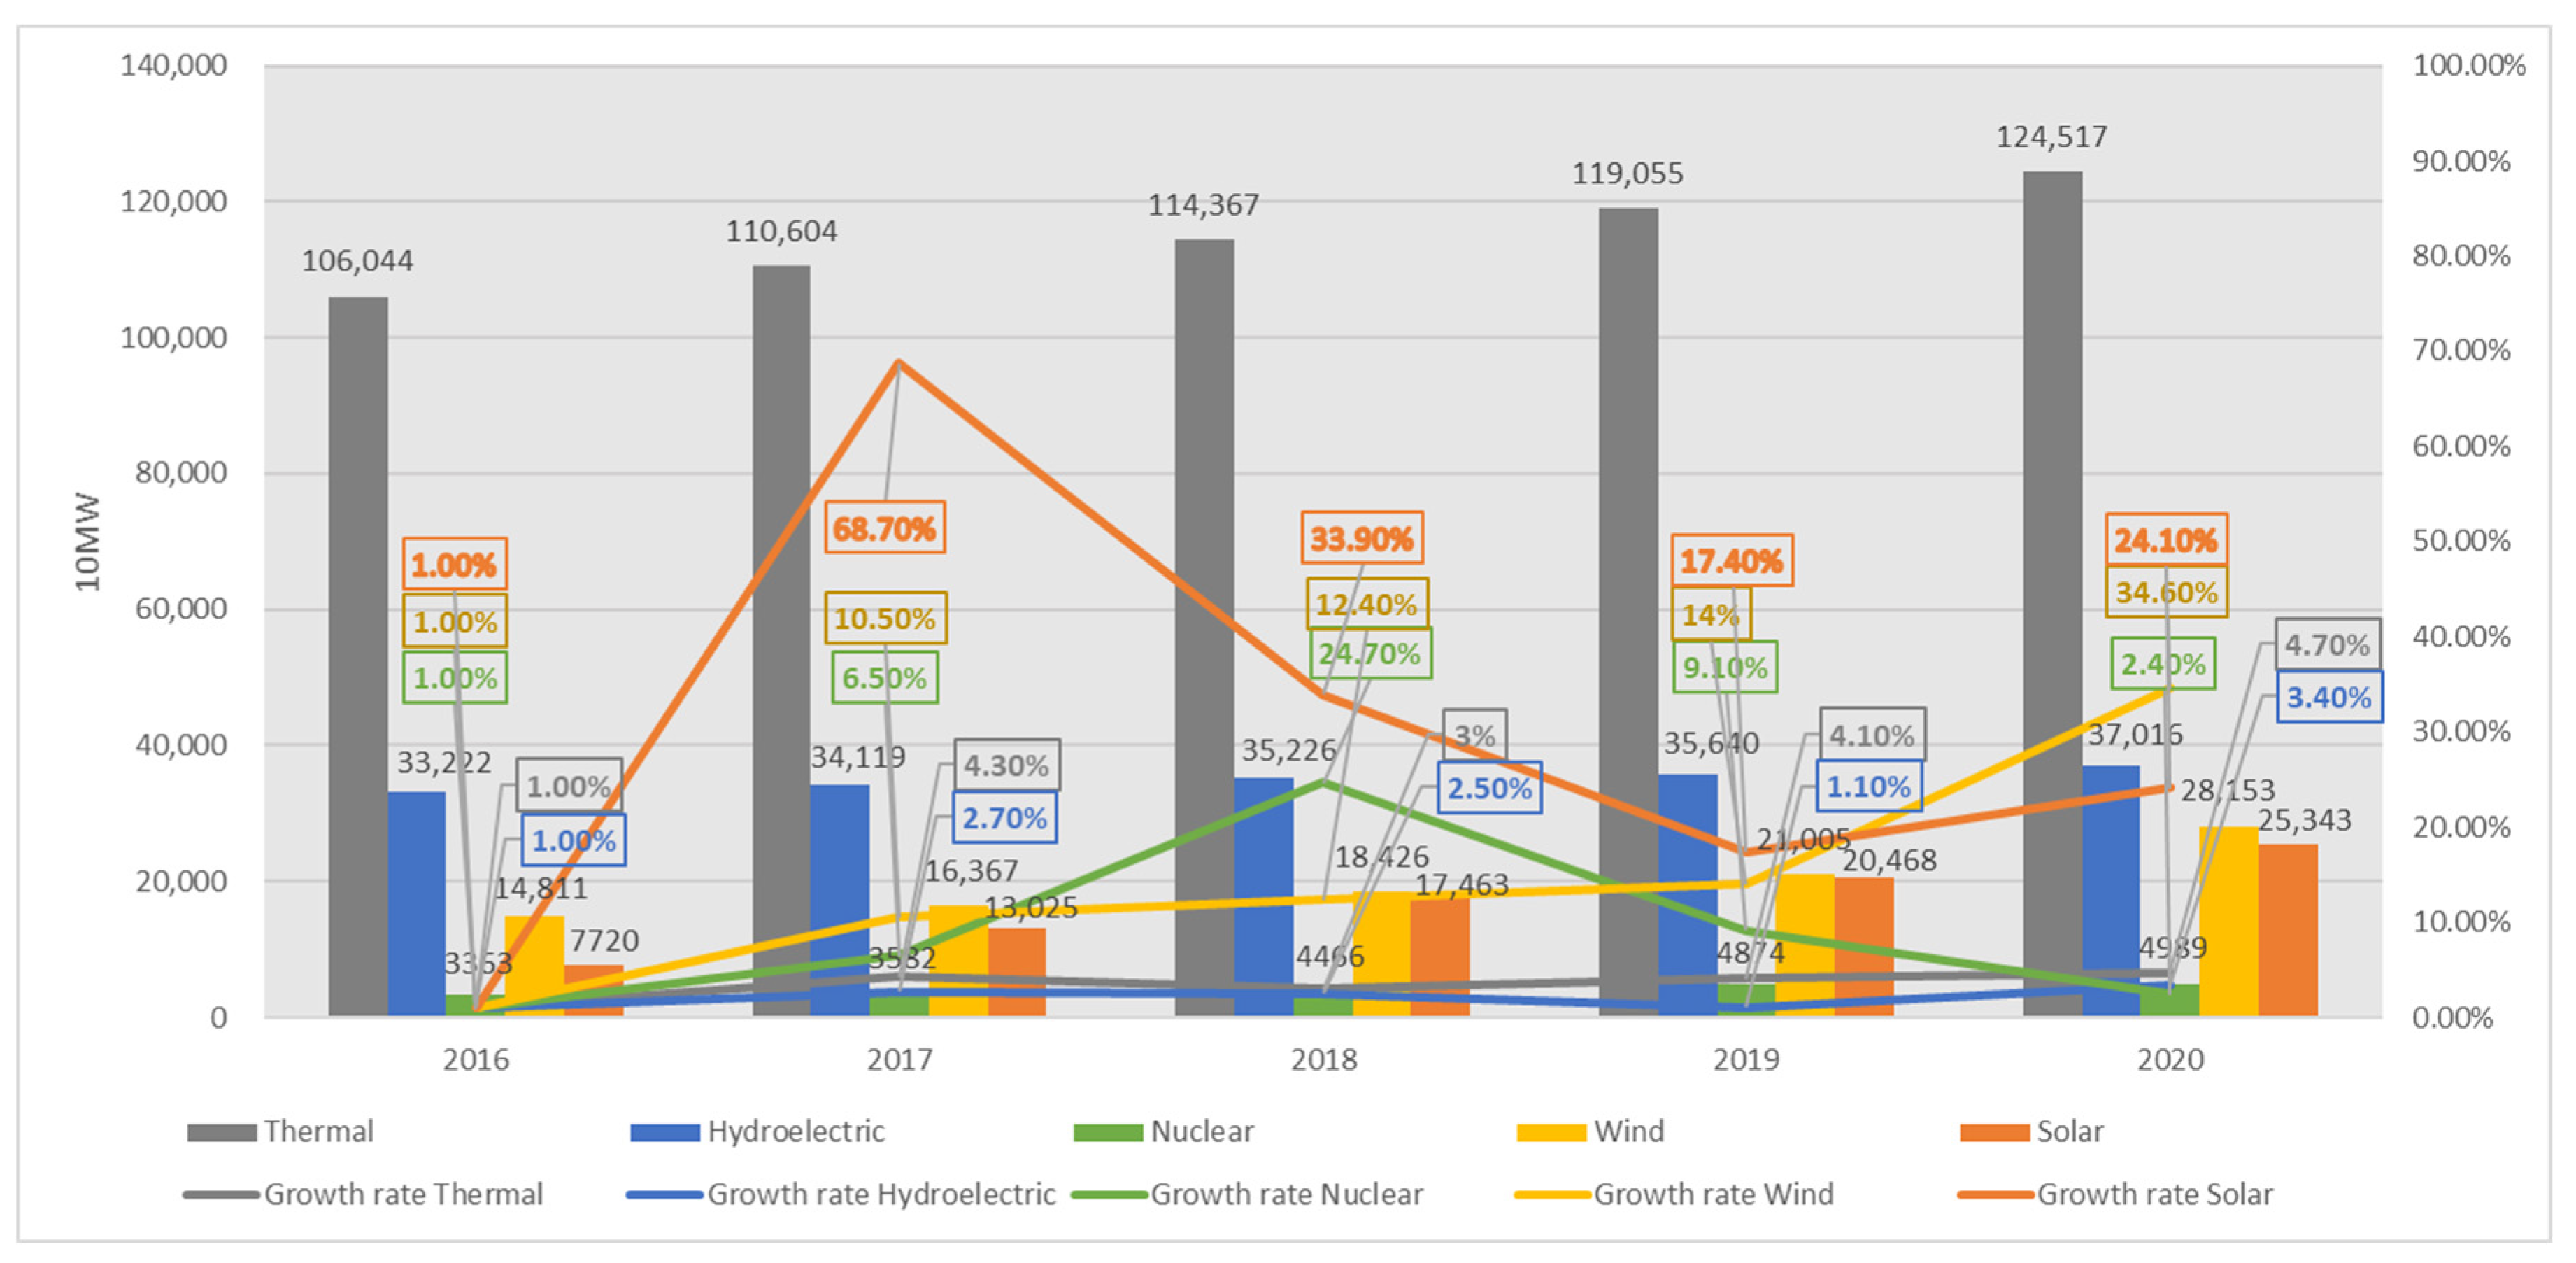The image size is (2576, 1263).
Task: Click the Wind legend yellow swatch
Action: [x=1550, y=1133]
